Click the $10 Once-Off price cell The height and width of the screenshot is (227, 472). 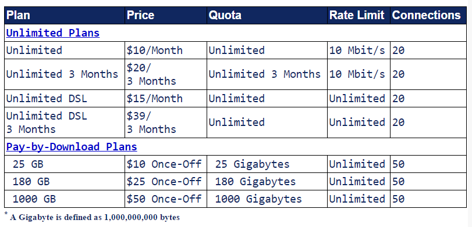pyautogui.click(x=165, y=164)
